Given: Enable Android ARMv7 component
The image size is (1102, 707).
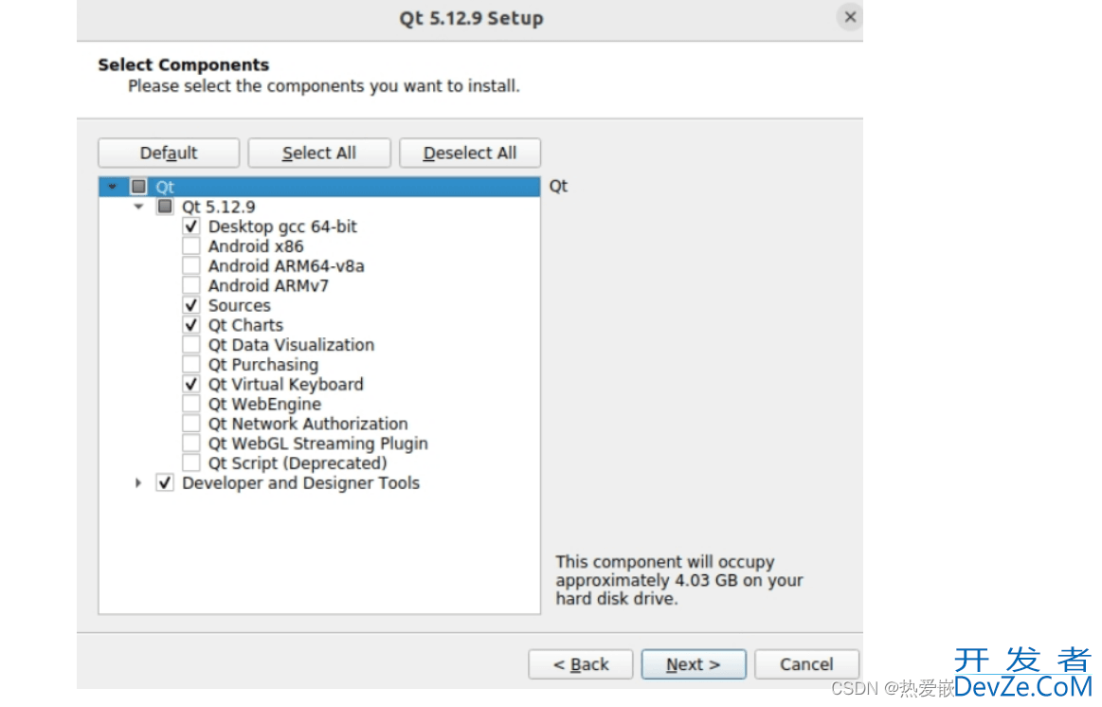Looking at the screenshot, I should pos(190,285).
